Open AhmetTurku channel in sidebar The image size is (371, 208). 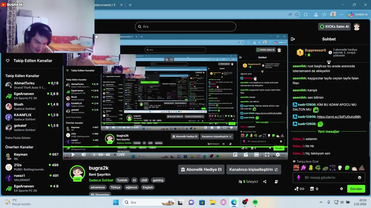click(32, 85)
